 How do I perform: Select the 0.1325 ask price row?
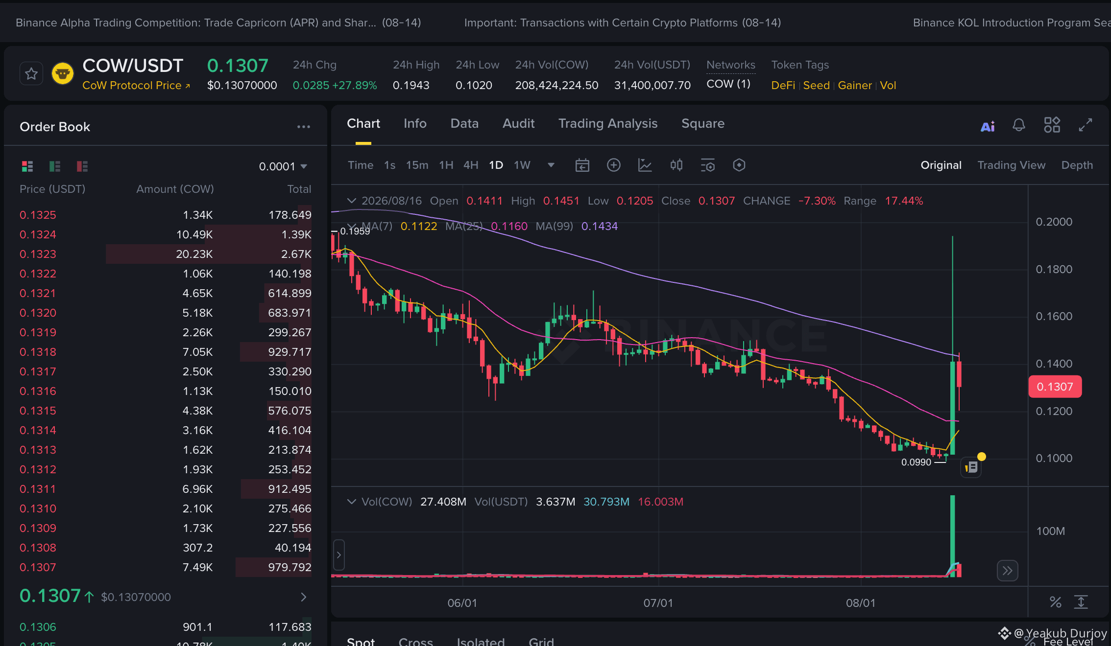pyautogui.click(x=166, y=215)
